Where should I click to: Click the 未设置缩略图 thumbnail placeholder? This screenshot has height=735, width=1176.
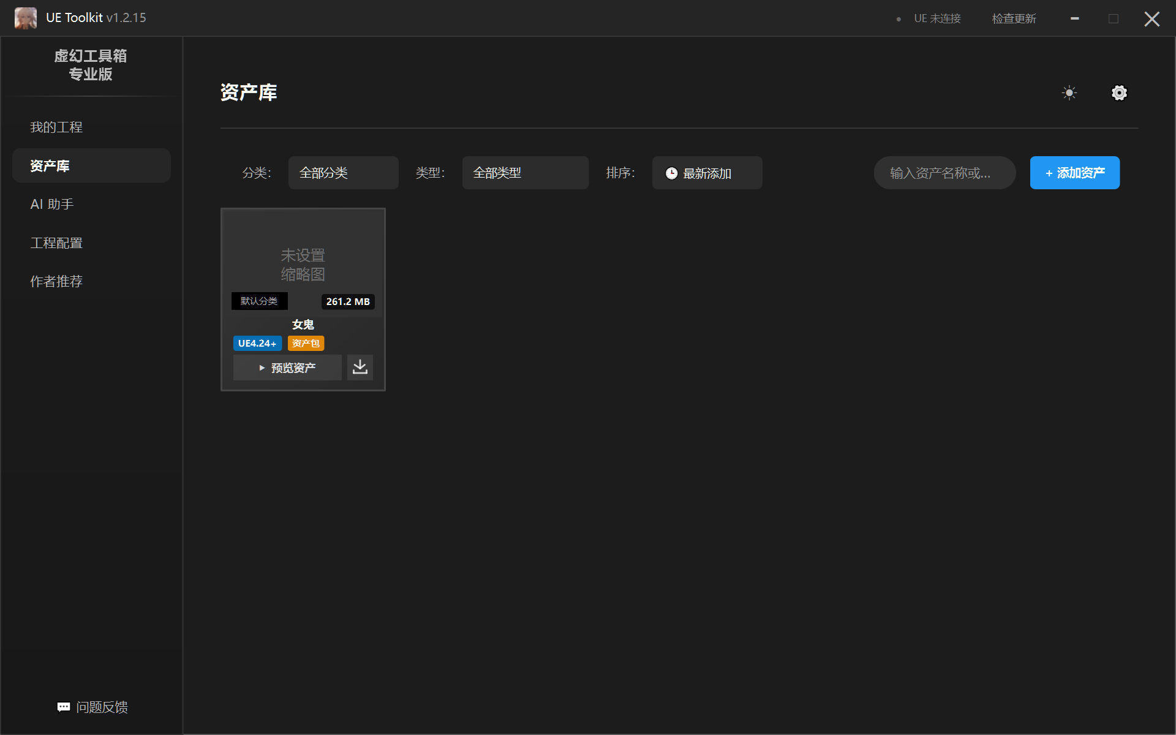pos(303,264)
